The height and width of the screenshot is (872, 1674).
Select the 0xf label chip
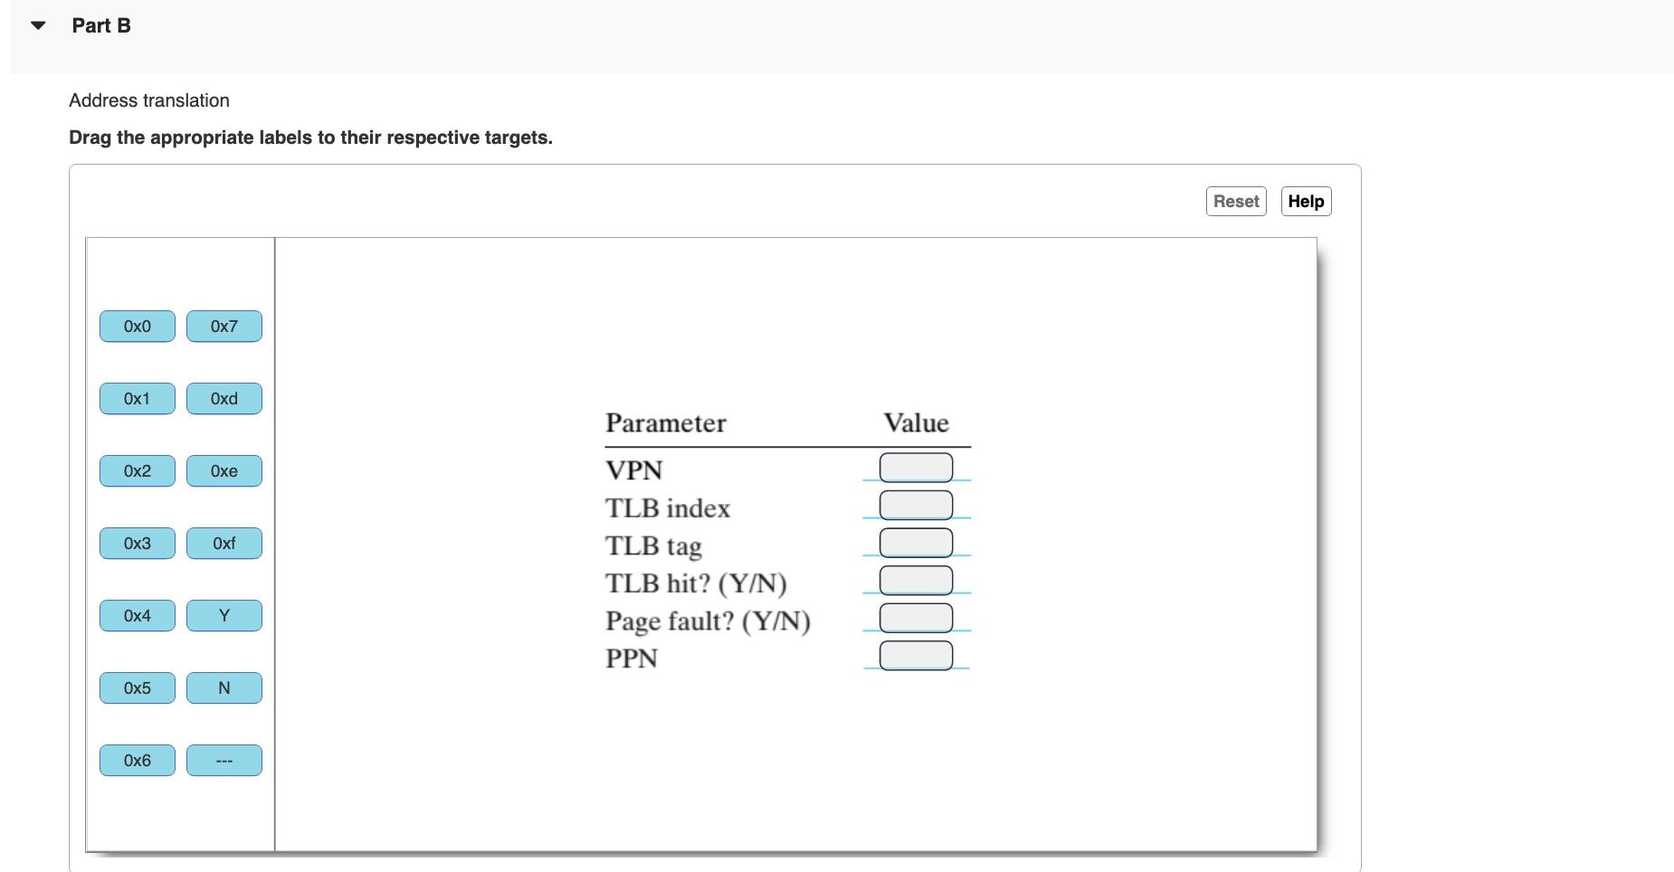tap(224, 543)
